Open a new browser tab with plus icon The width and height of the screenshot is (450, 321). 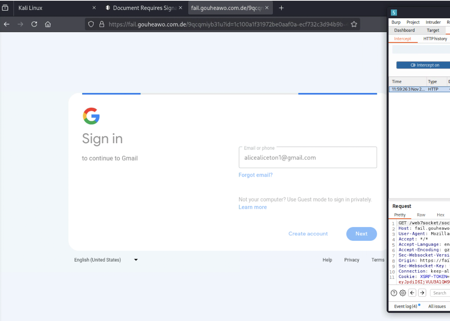281,8
